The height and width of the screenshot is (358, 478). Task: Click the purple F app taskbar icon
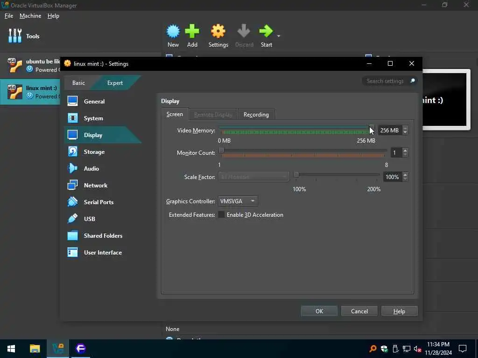(81, 349)
